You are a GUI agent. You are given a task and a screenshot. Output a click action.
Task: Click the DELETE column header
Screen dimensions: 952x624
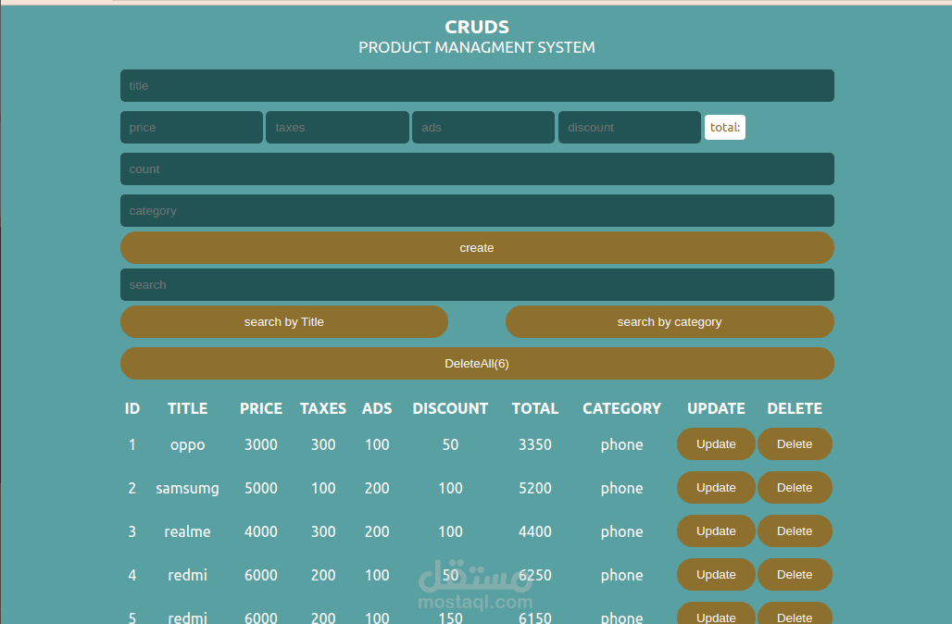point(795,408)
